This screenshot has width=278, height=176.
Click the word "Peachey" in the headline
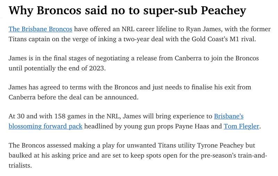coord(223,11)
